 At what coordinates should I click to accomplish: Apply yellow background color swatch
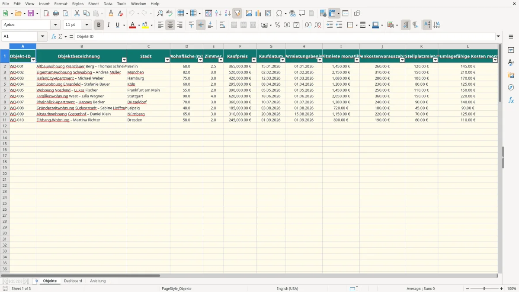pos(145,25)
